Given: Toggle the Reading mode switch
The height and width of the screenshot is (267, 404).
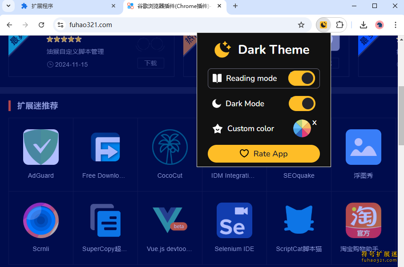Looking at the screenshot, I should [x=302, y=78].
